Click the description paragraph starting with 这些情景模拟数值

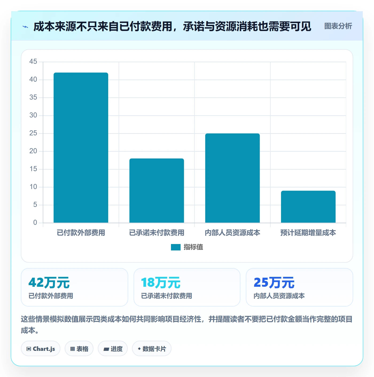pyautogui.click(x=187, y=325)
